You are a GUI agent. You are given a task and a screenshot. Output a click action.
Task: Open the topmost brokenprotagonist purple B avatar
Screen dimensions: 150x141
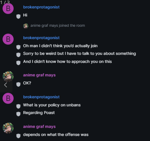pyautogui.click(x=8, y=8)
